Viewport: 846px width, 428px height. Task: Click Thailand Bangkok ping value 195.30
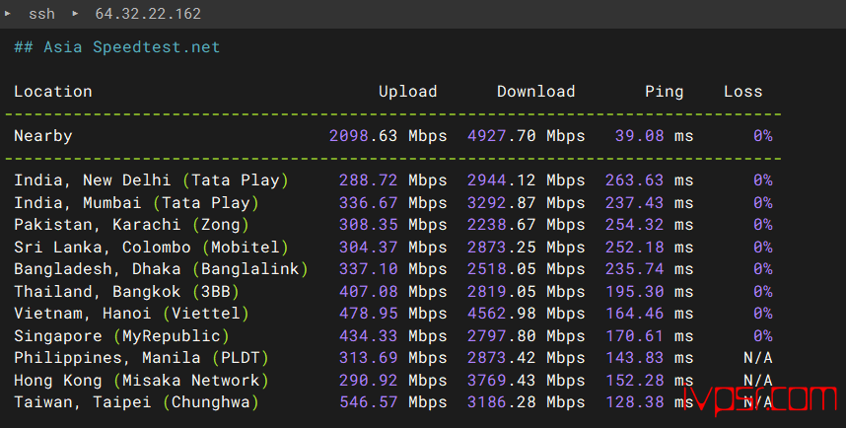click(635, 292)
